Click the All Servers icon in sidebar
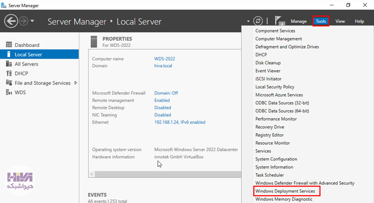 9,64
